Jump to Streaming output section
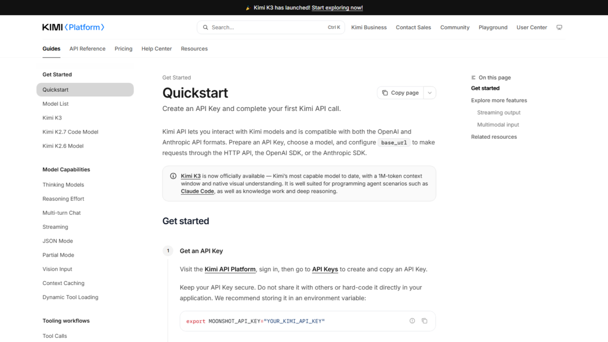The width and height of the screenshot is (608, 342). (x=498, y=113)
